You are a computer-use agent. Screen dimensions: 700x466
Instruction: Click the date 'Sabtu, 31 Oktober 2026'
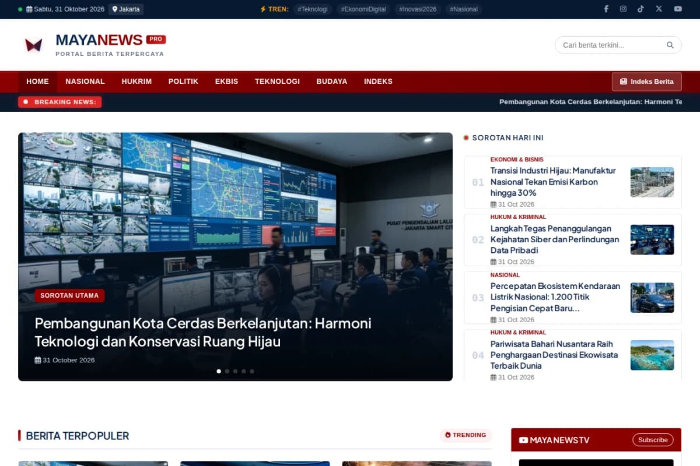69,9
